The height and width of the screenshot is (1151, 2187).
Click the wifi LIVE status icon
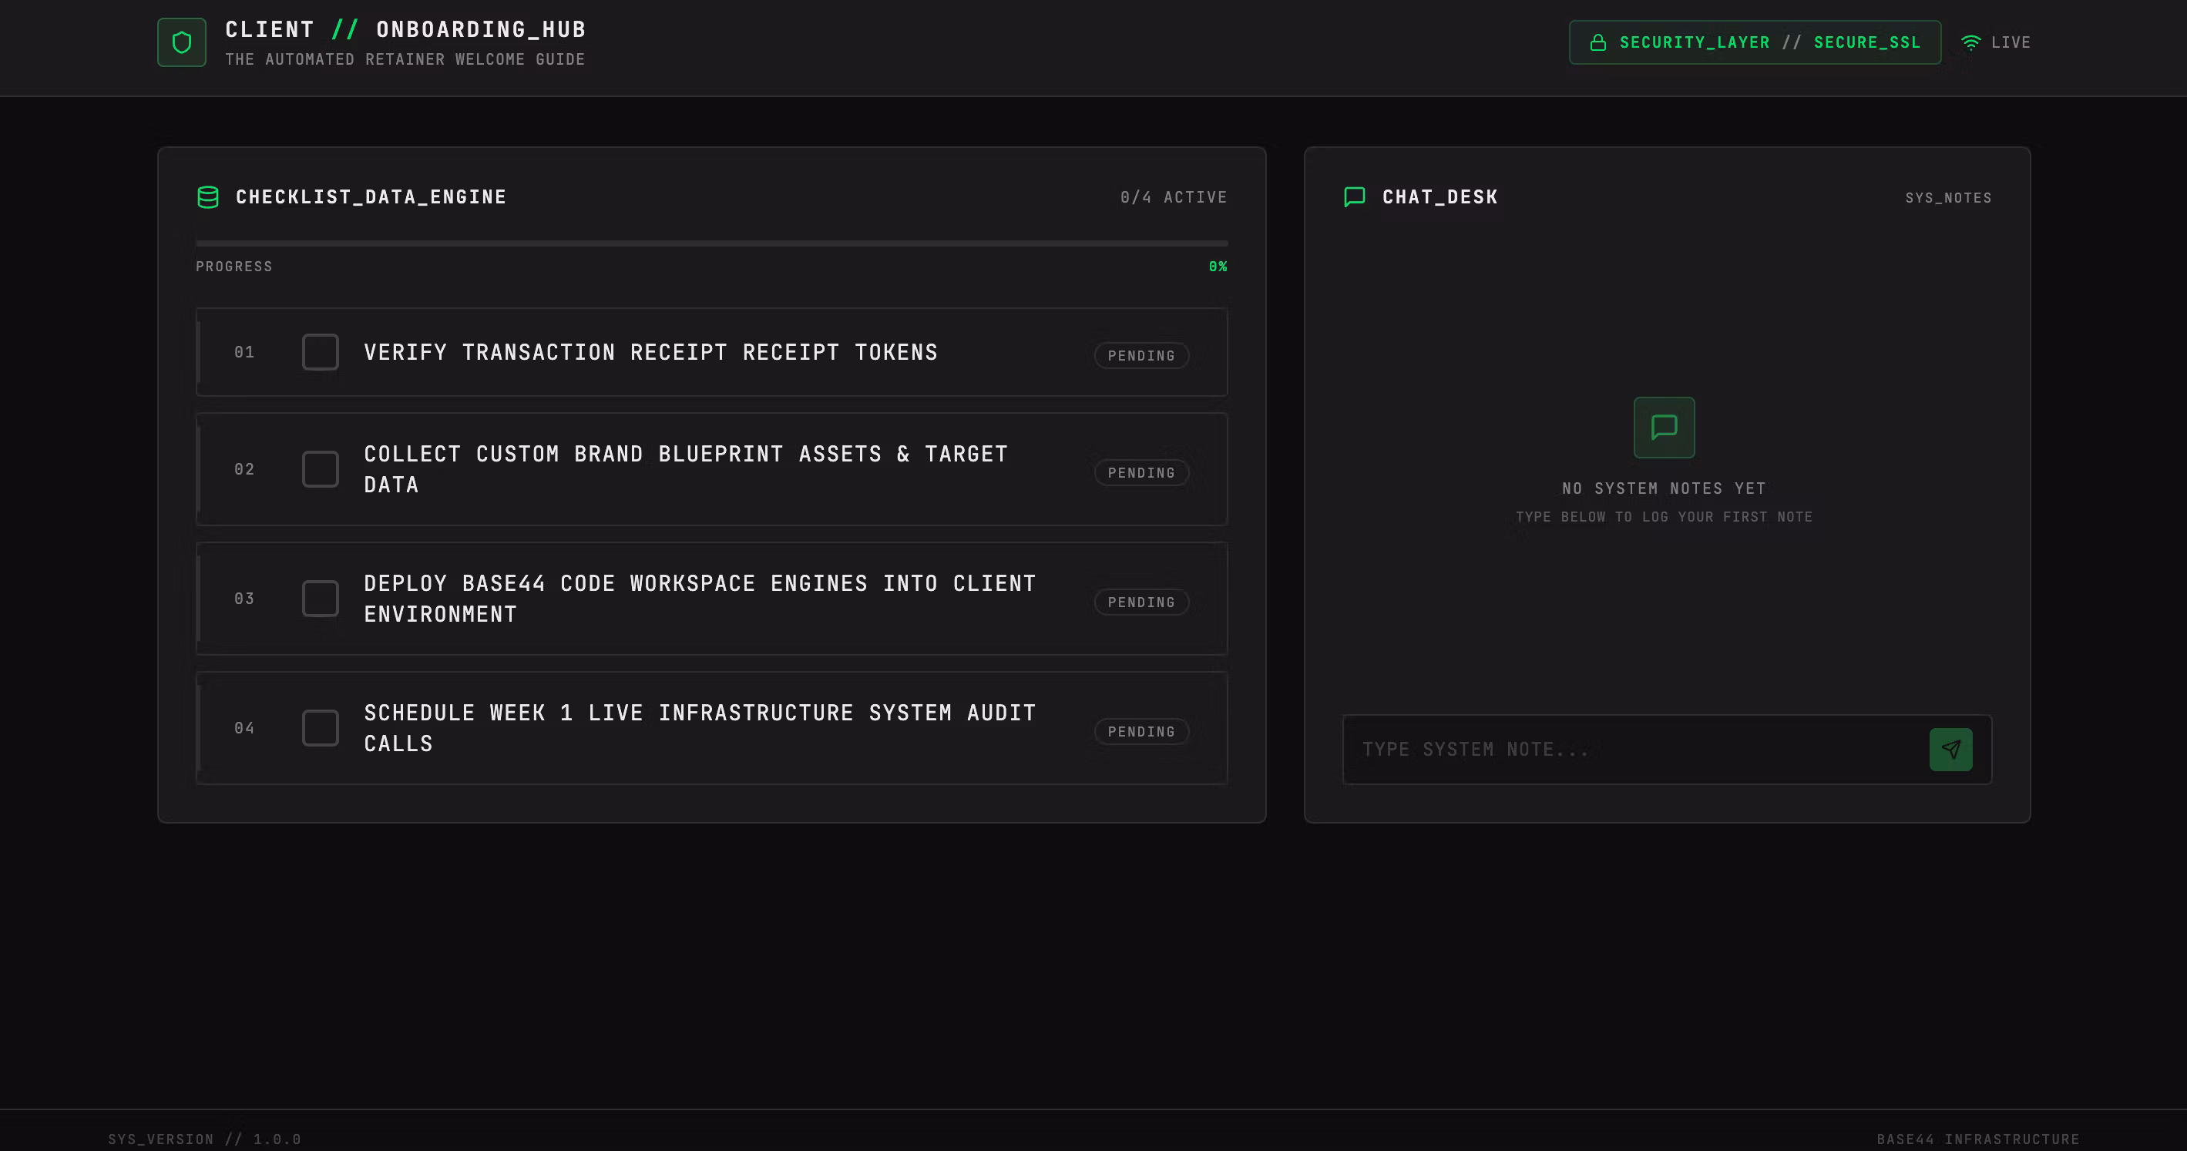click(1970, 42)
